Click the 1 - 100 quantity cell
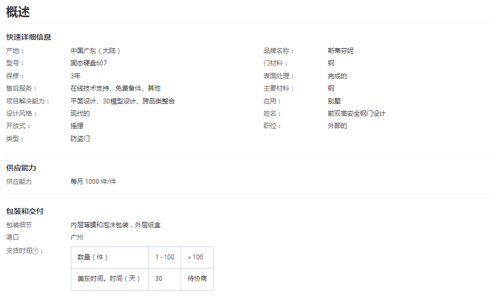The width and height of the screenshot is (490, 299). click(x=165, y=257)
